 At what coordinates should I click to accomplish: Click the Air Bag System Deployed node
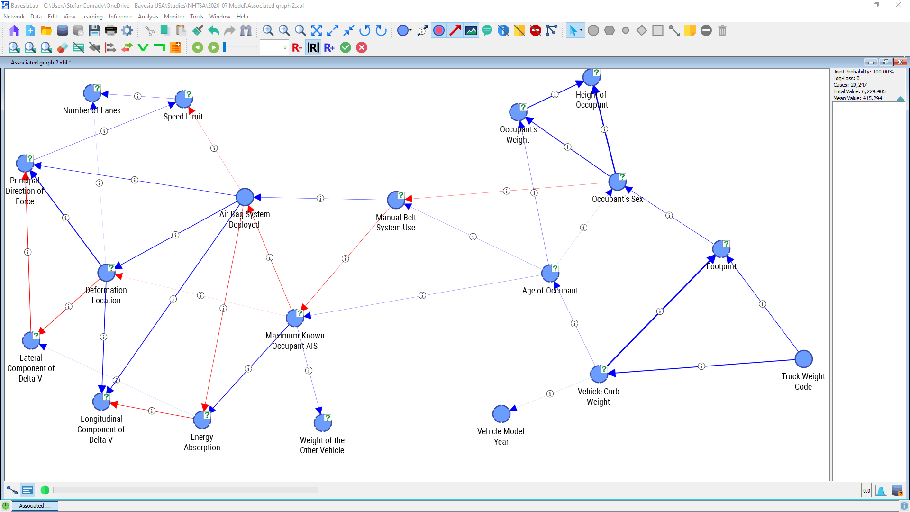click(x=245, y=197)
